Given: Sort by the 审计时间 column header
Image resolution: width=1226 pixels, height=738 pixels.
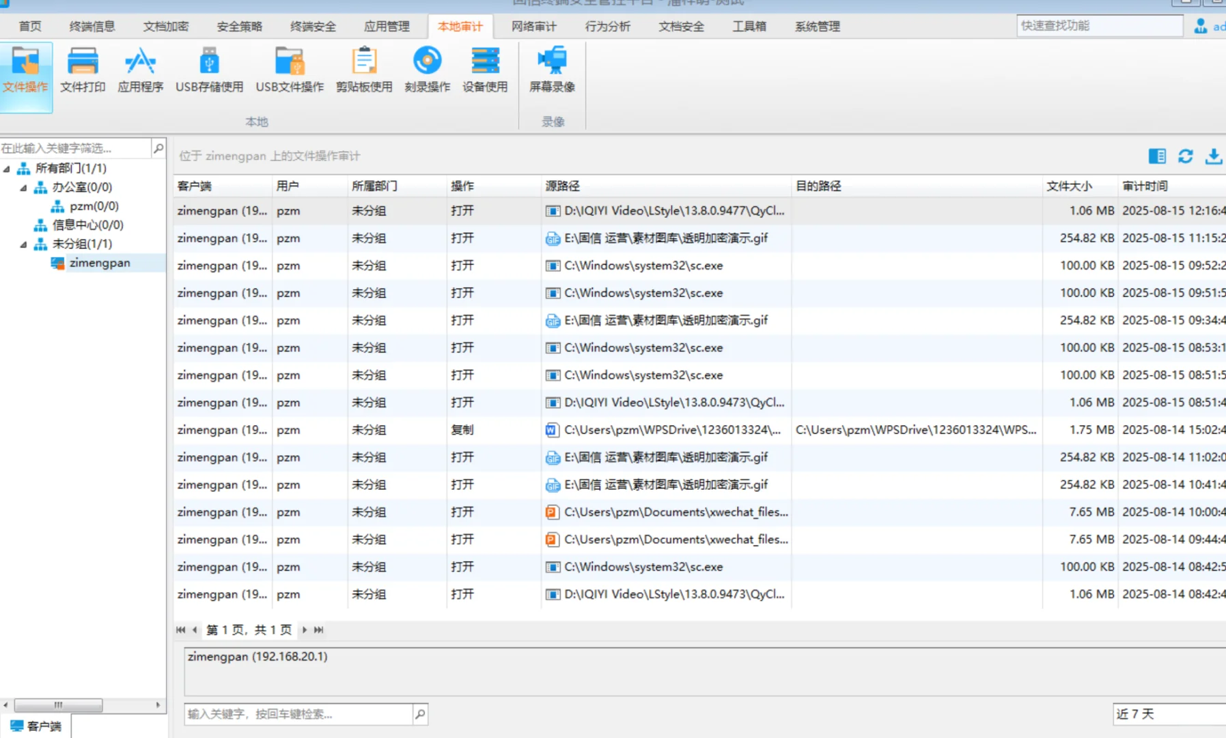Looking at the screenshot, I should pos(1172,186).
